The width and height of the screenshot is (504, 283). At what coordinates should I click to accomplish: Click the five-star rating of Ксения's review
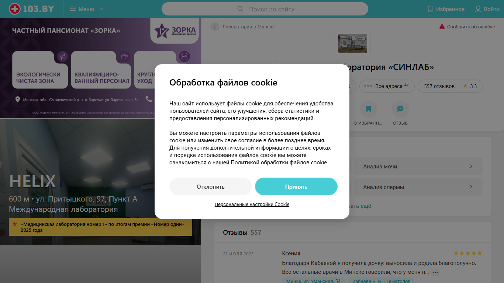pos(467,254)
